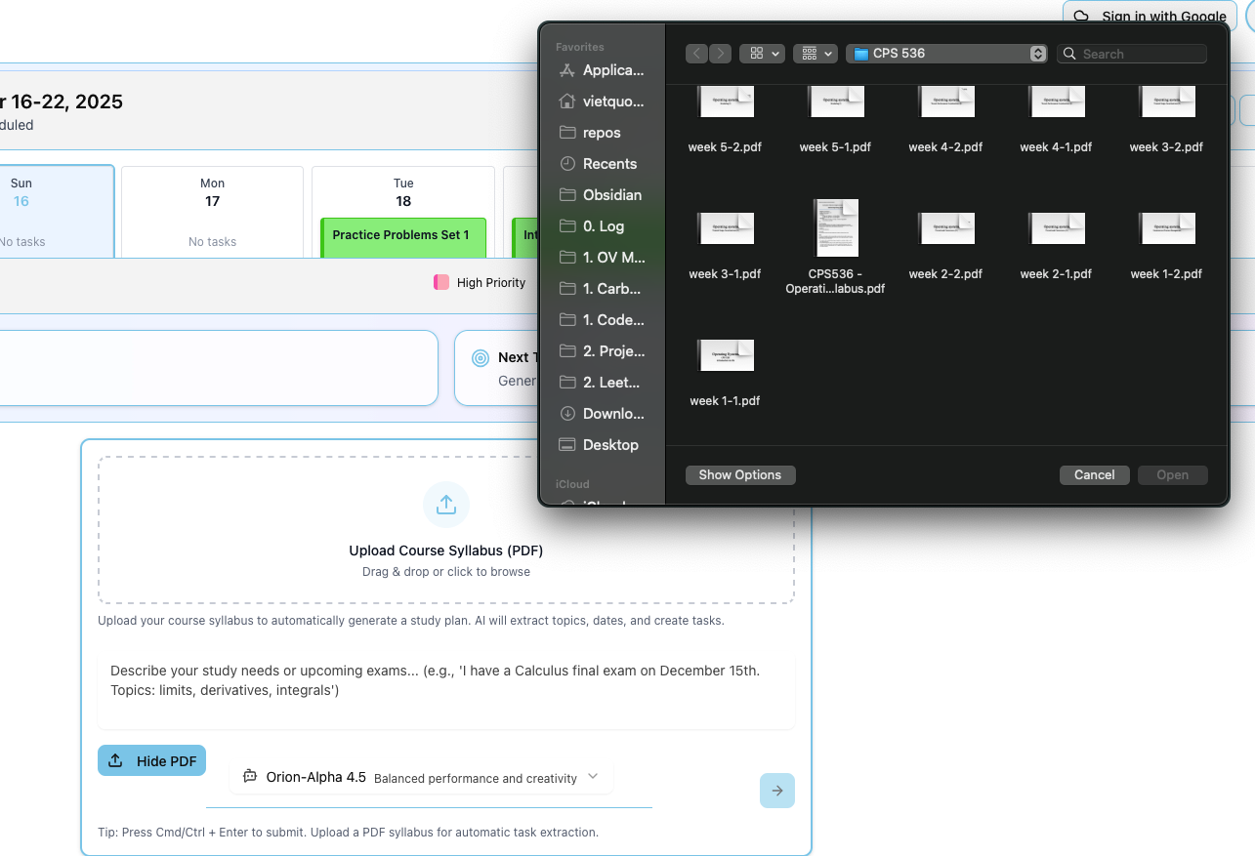Click the Open button in dialog
The height and width of the screenshot is (856, 1255).
coord(1173,475)
